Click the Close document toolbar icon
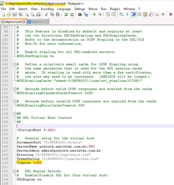Viewport: 174px width, 185px height. click(26, 14)
